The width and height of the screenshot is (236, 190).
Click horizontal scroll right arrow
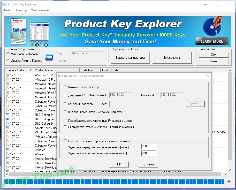[225, 174]
